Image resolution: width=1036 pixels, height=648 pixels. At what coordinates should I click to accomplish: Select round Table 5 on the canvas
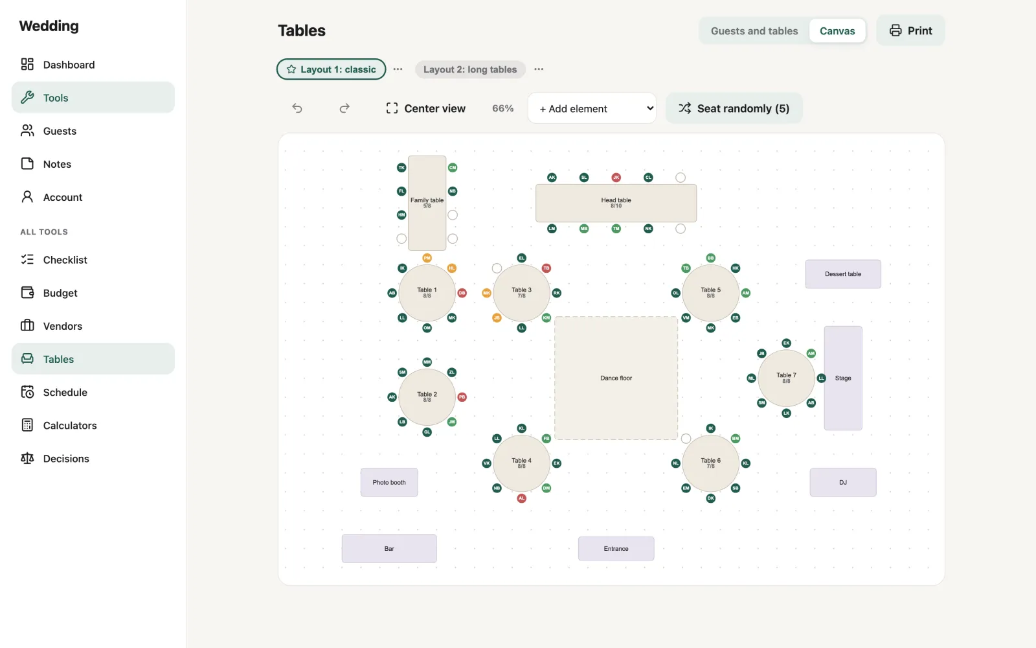click(711, 293)
